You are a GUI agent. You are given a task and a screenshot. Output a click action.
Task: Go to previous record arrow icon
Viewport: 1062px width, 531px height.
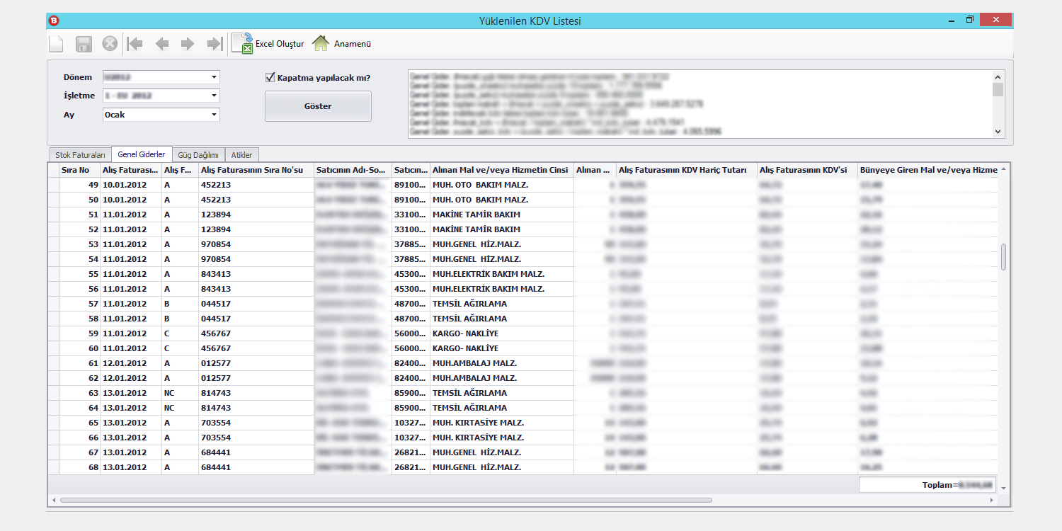point(162,44)
